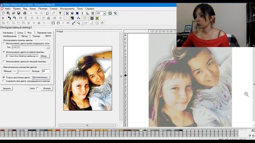This screenshot has height=143, width=255.
Task: Open the dropdown arrow next to S tool
Action: [x=48, y=23]
